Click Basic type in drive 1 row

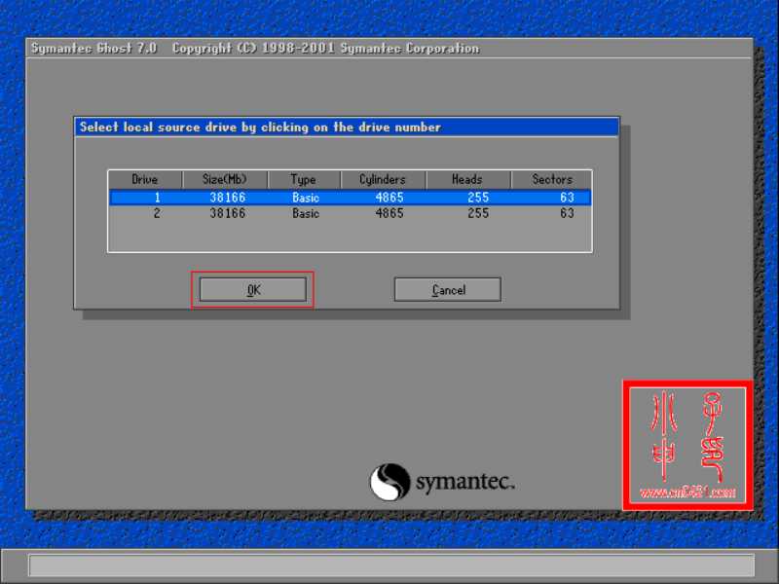click(306, 198)
